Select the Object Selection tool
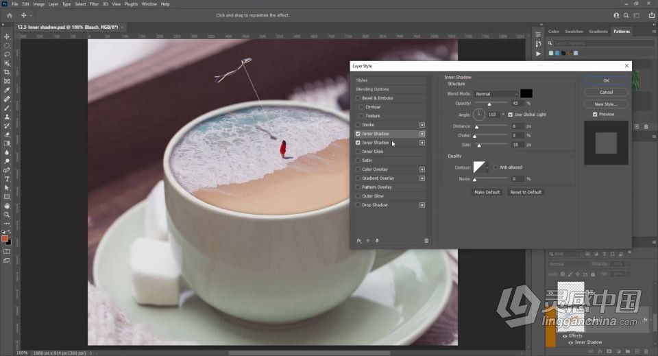This screenshot has width=658, height=356. point(7,63)
